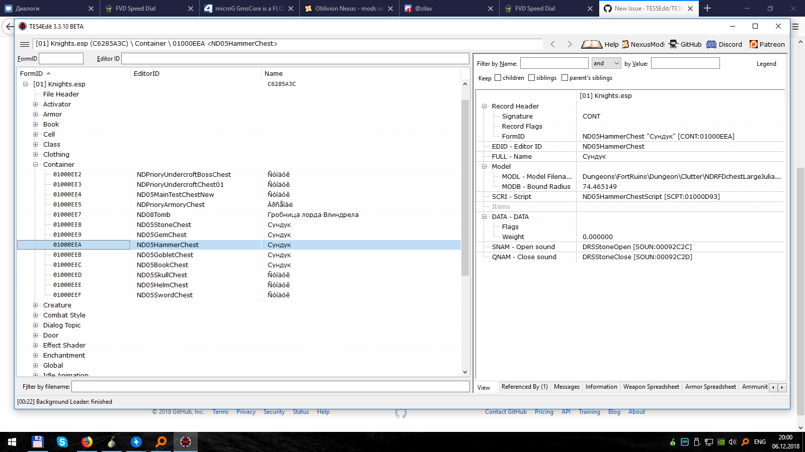Click the forward navigation arrow in TES4Edit

click(x=570, y=44)
